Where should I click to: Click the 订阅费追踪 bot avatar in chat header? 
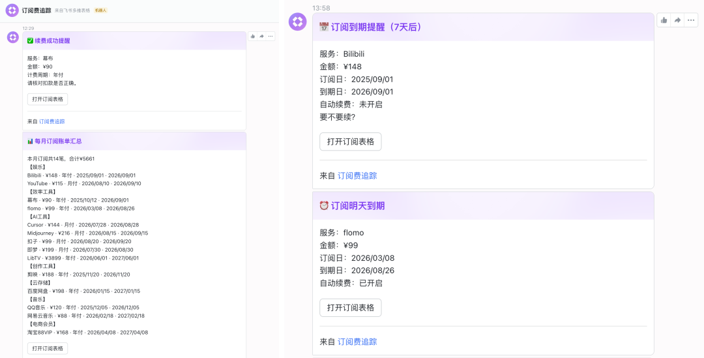(x=12, y=10)
